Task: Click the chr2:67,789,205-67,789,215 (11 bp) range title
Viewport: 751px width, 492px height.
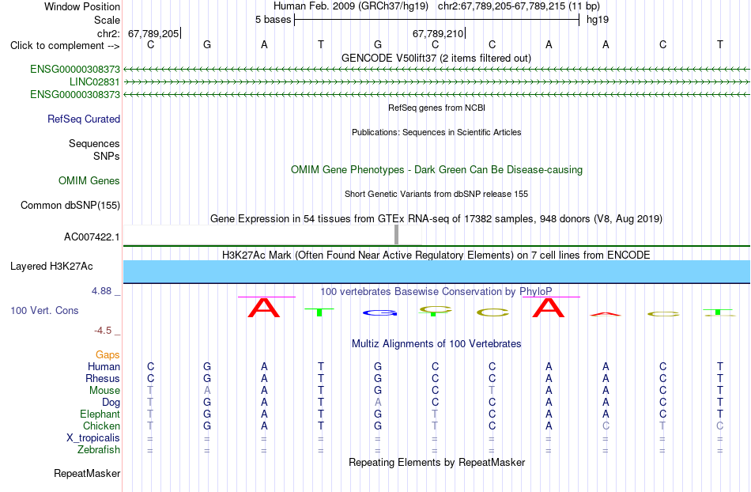Action: tap(519, 6)
